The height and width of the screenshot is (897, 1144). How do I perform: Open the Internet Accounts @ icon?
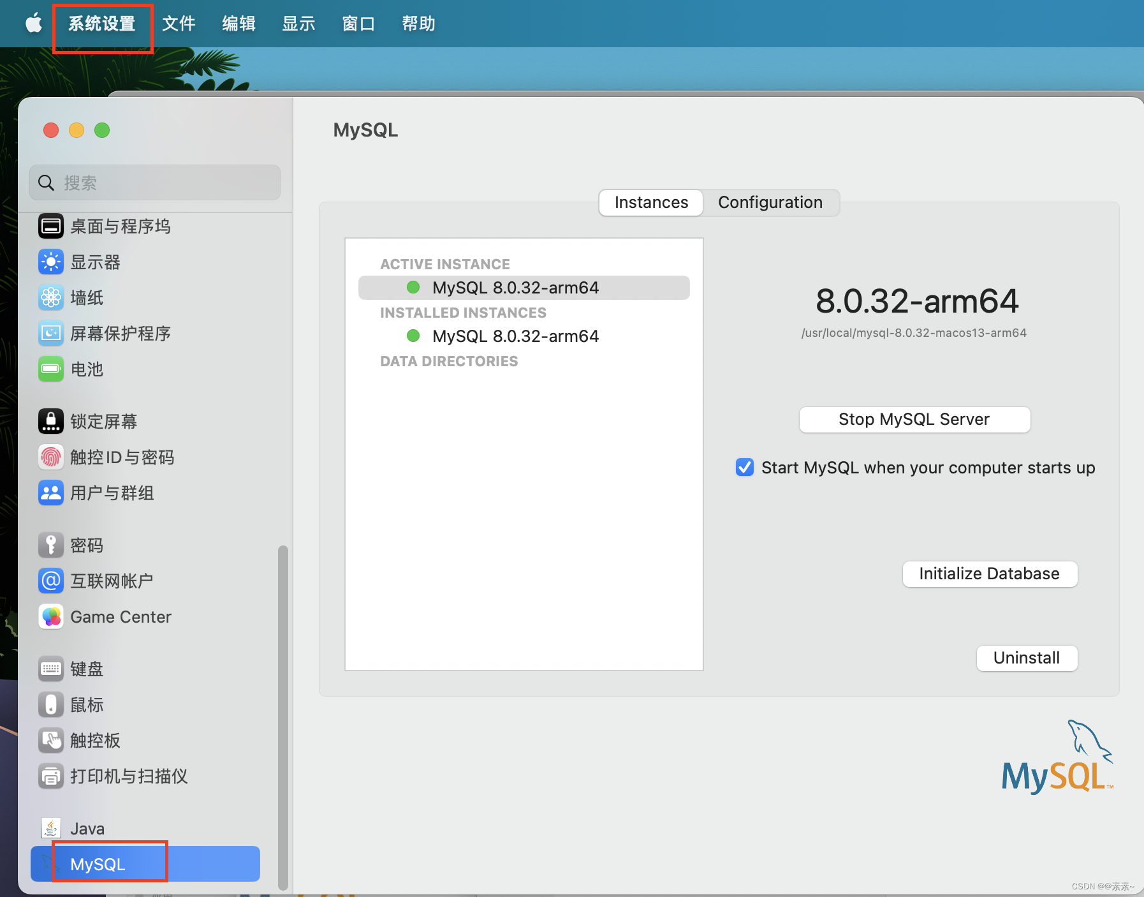click(x=51, y=581)
